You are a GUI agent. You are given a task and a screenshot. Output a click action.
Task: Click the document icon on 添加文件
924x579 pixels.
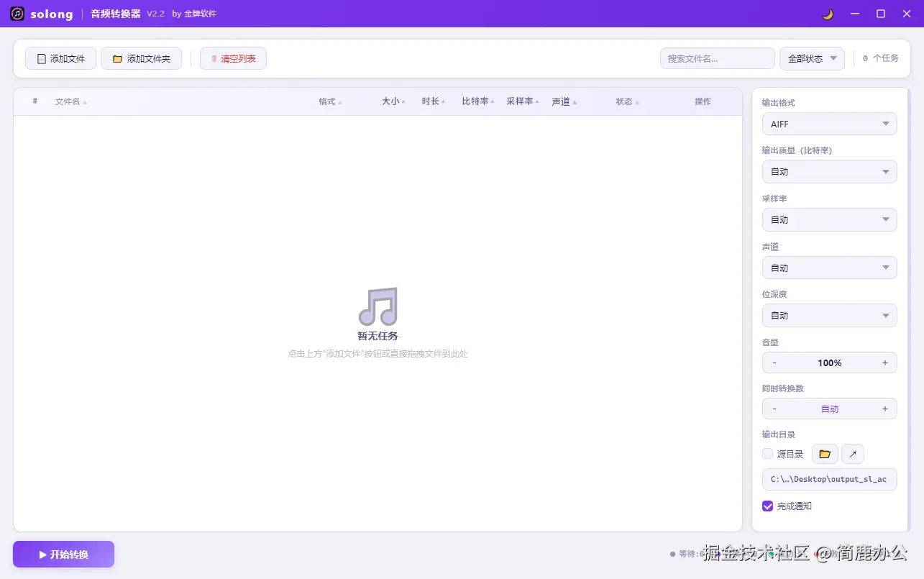coord(41,58)
